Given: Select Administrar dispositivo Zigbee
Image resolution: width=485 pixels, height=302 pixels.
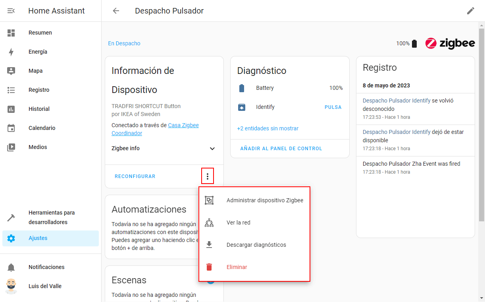Looking at the screenshot, I should pos(265,200).
